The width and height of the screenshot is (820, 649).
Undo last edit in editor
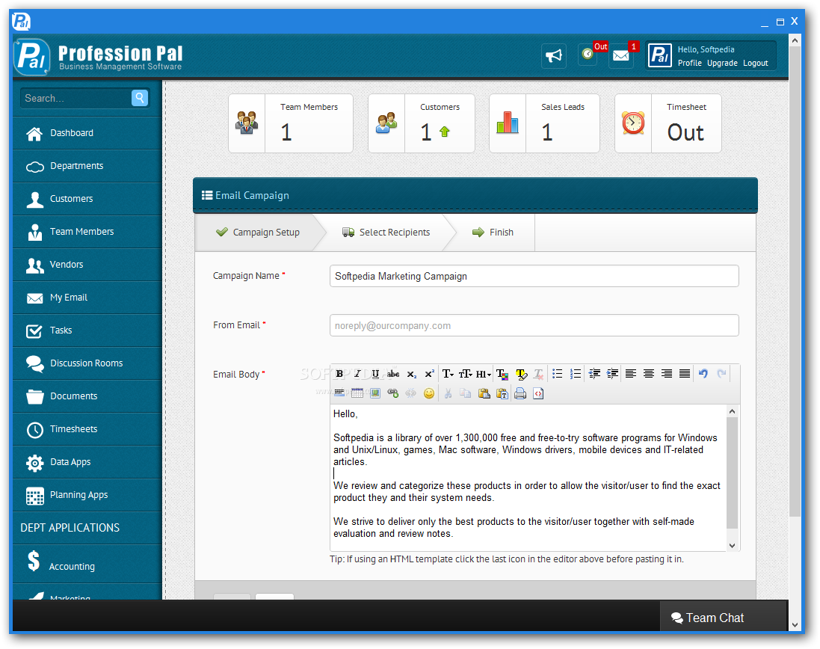click(x=703, y=374)
